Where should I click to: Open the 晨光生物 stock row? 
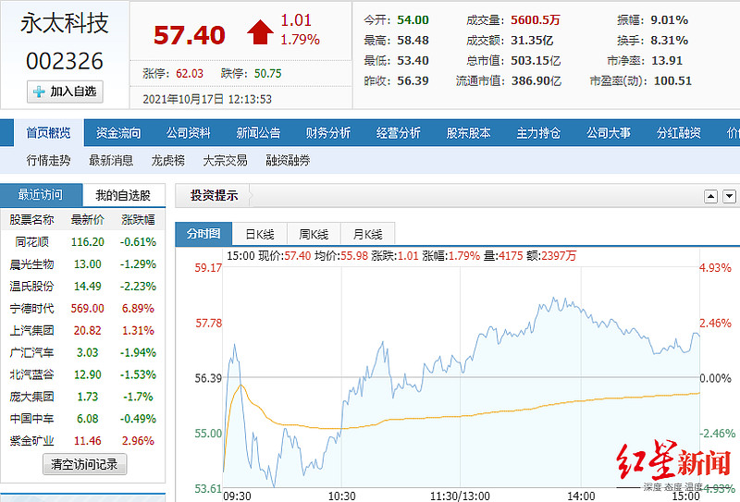82,264
